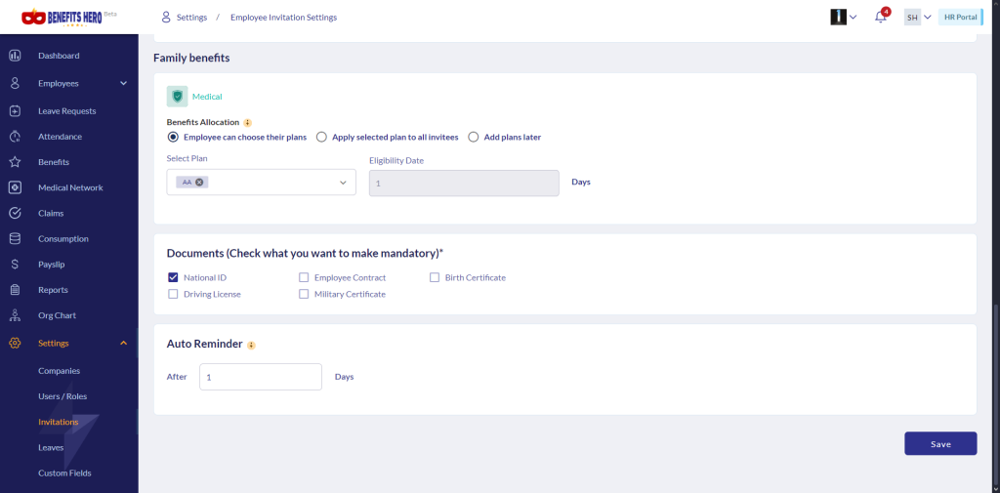Open Medical Network from sidebar icon

click(x=15, y=187)
